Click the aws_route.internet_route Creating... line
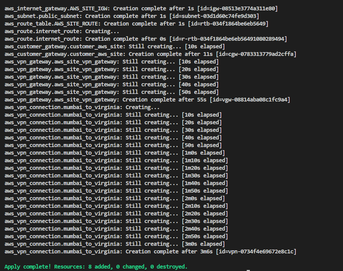The image size is (343, 271). coord(62,31)
